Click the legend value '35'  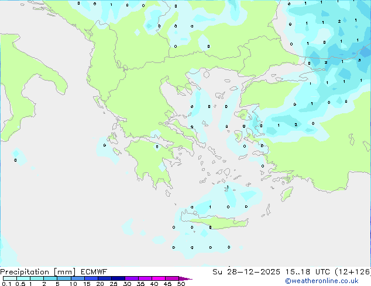coord(140,284)
